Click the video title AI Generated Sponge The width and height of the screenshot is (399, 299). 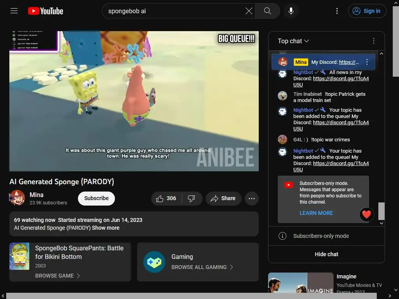click(x=62, y=181)
